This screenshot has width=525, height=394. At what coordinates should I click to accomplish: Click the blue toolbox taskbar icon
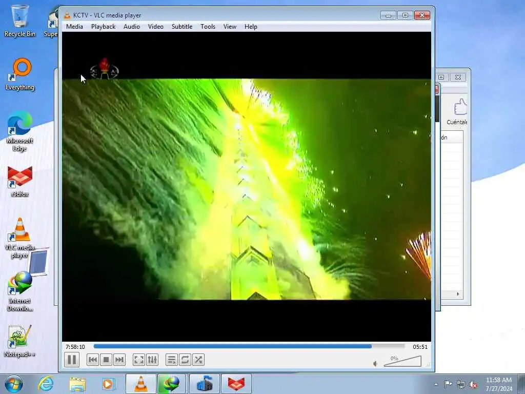pos(205,384)
